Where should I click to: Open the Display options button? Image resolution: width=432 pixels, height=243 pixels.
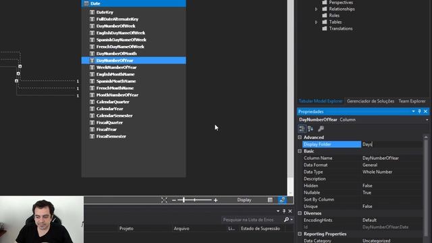244,200
